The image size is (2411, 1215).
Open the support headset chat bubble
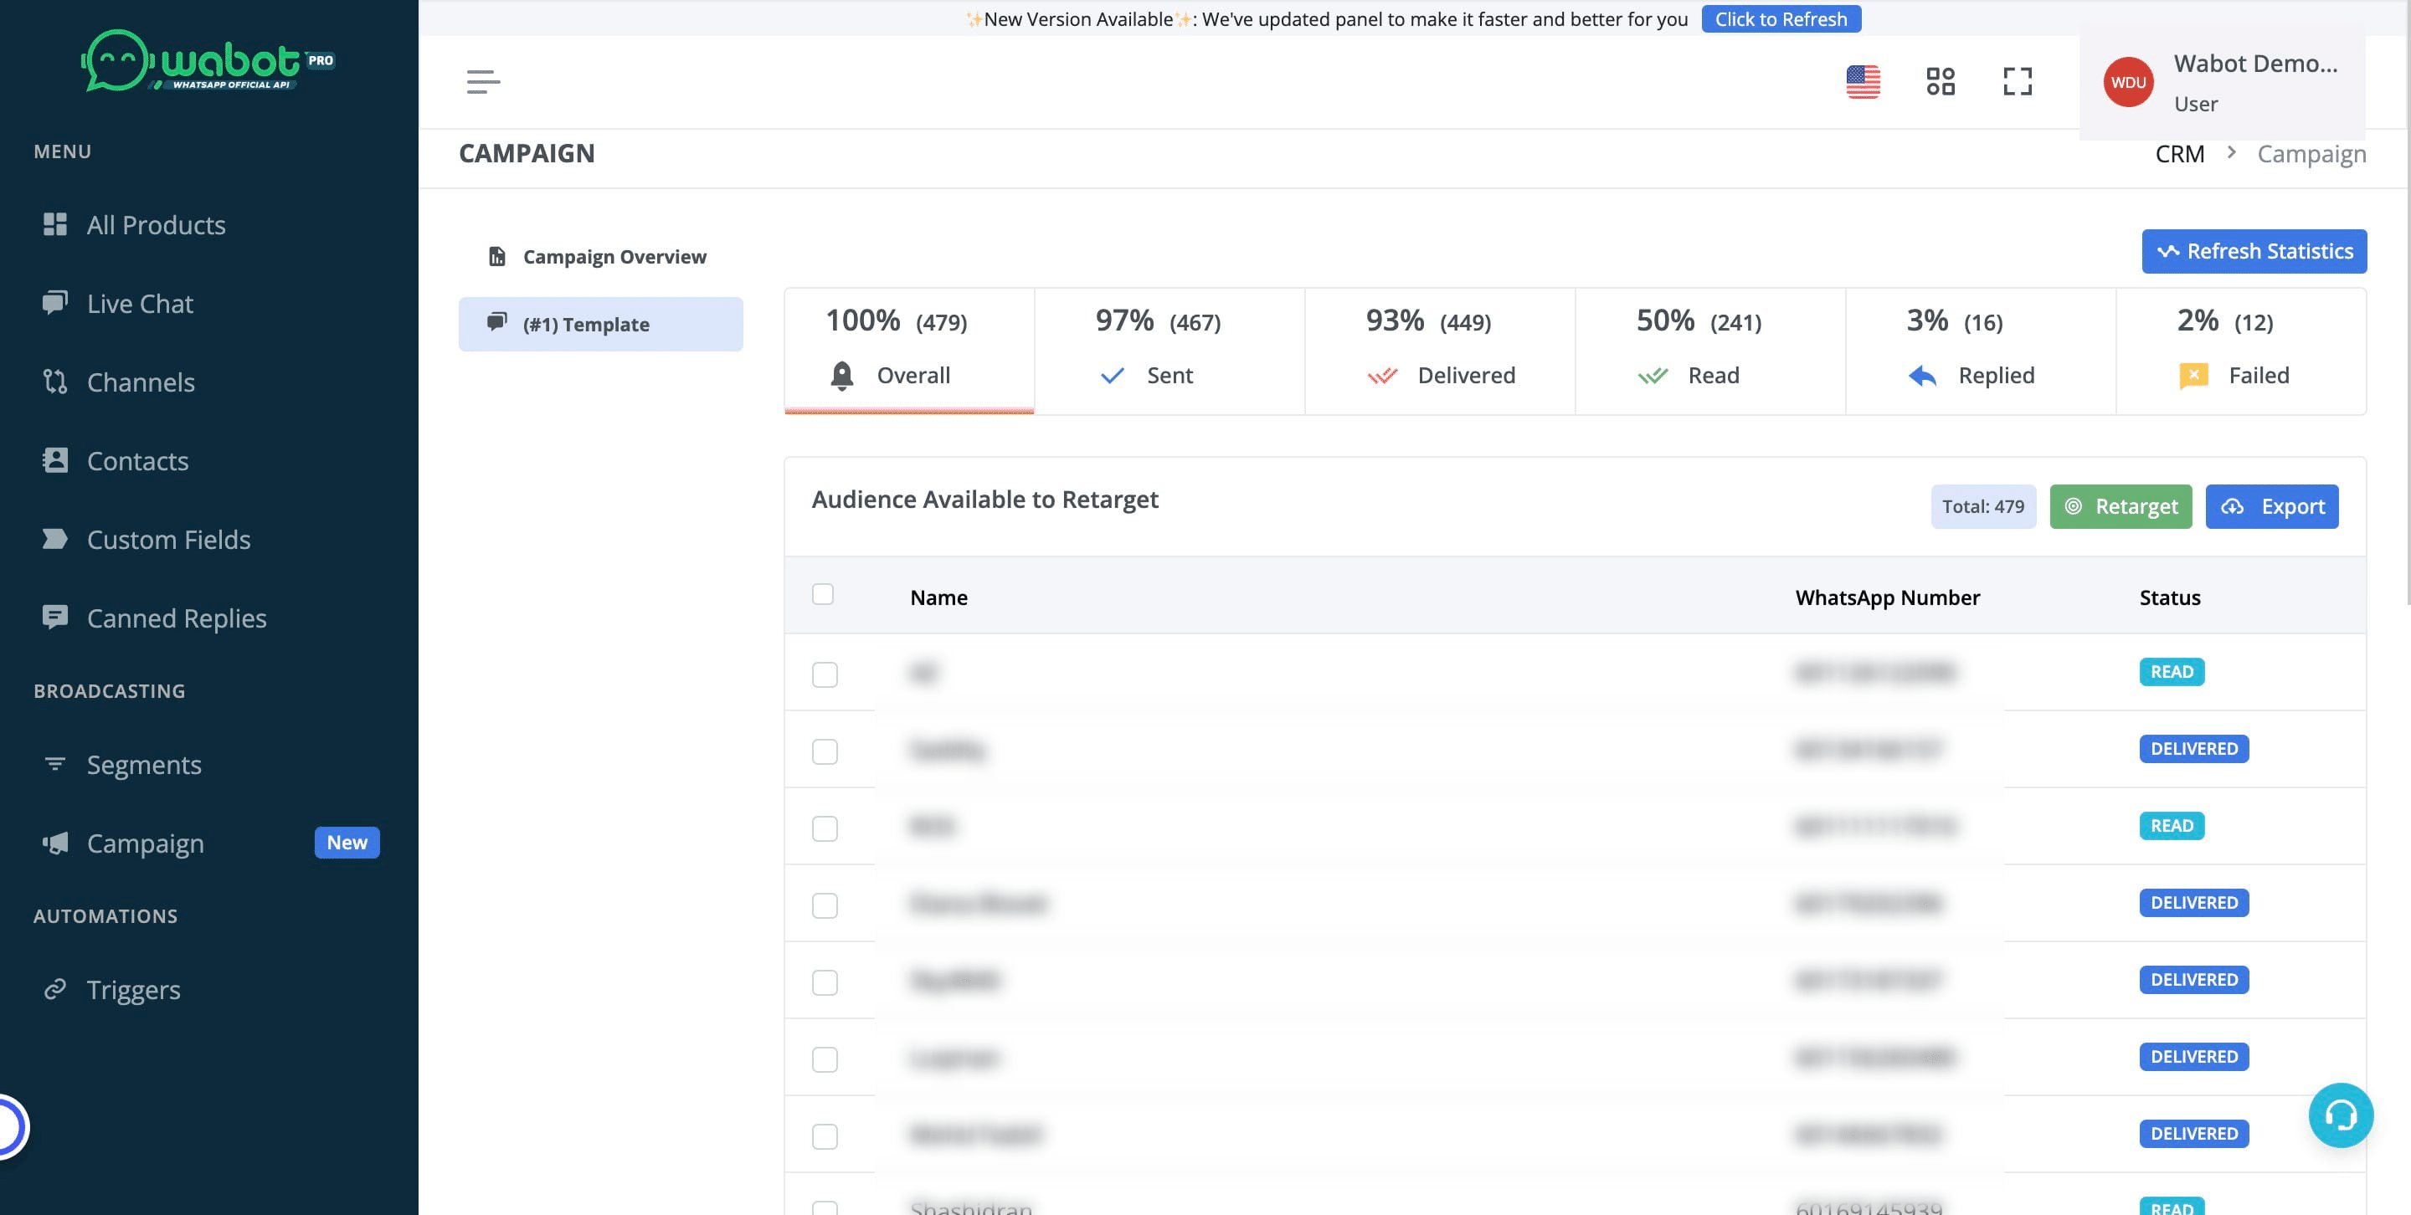click(x=2340, y=1115)
